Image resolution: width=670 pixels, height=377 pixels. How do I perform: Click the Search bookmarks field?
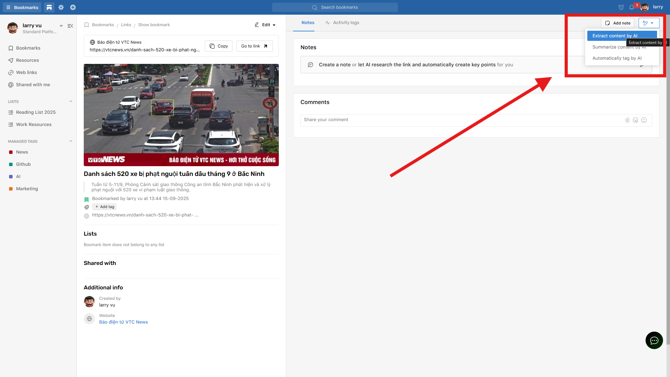click(335, 7)
